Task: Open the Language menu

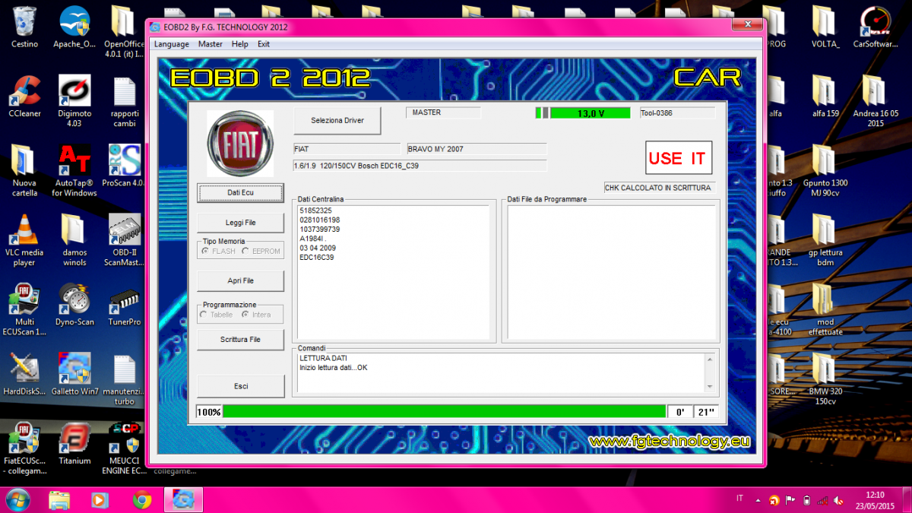Action: tap(172, 44)
